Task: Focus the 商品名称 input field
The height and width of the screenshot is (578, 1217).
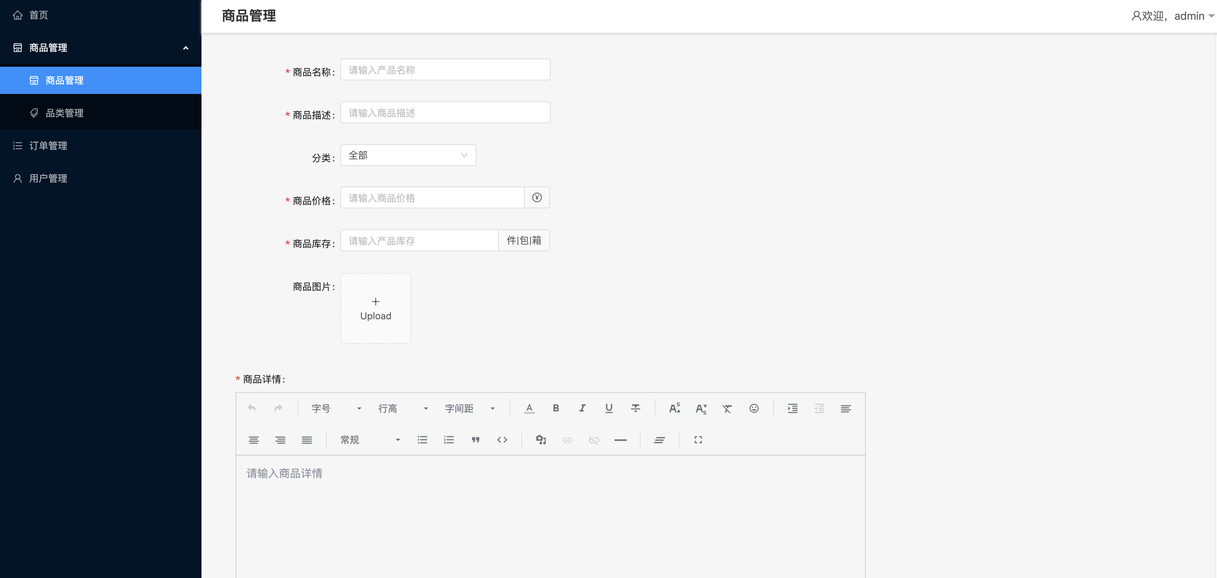Action: click(x=444, y=70)
